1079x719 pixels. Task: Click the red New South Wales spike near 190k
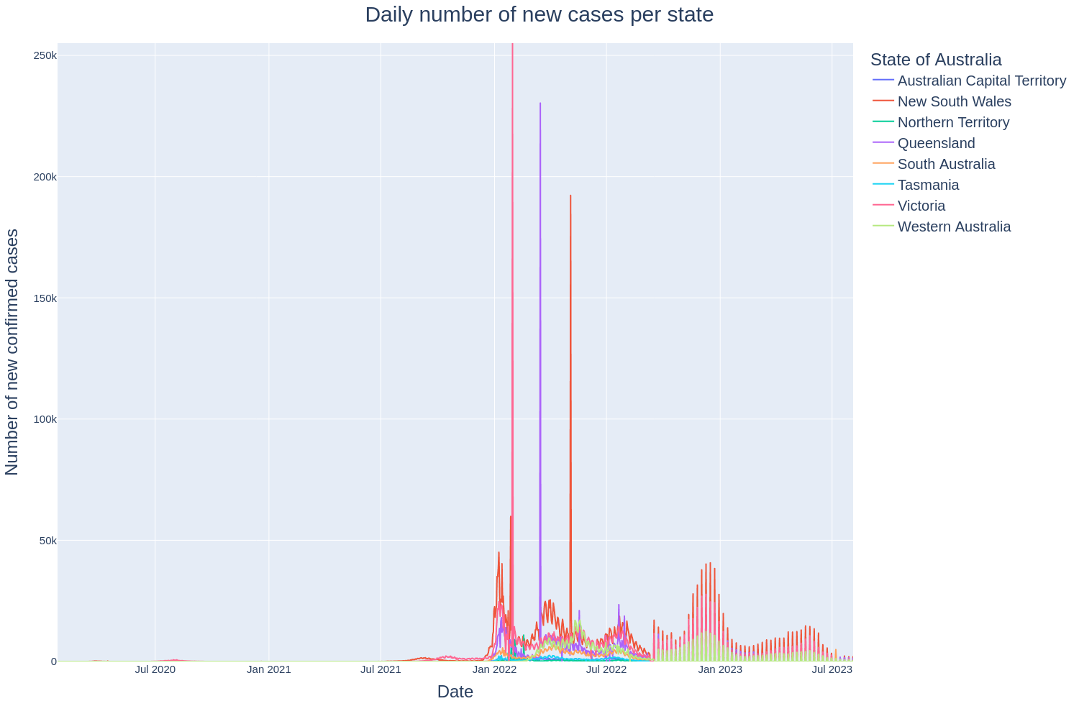click(570, 196)
